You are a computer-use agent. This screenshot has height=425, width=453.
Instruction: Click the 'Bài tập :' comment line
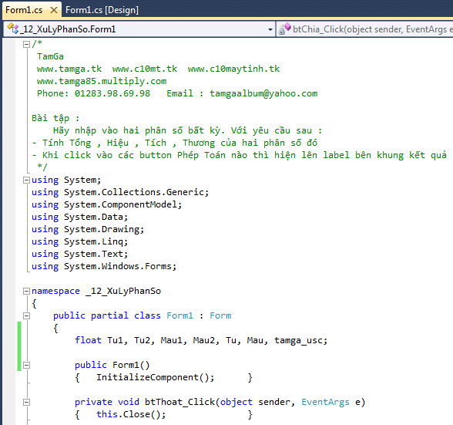point(55,118)
